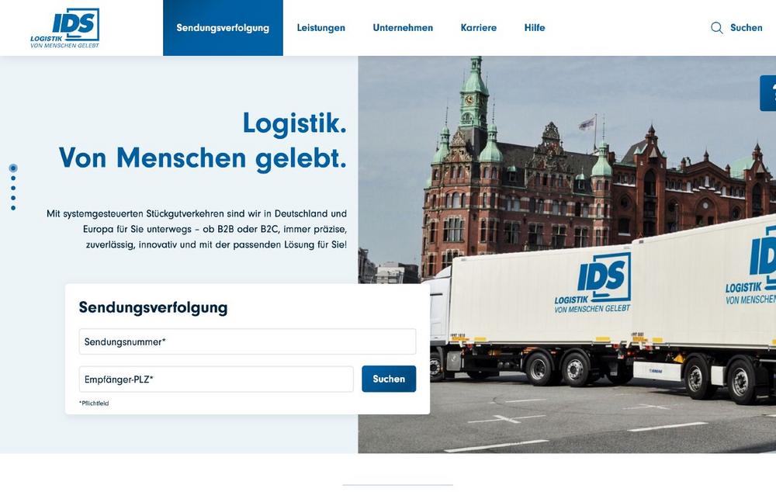Focus the Empfänger-PLZ input field

217,379
